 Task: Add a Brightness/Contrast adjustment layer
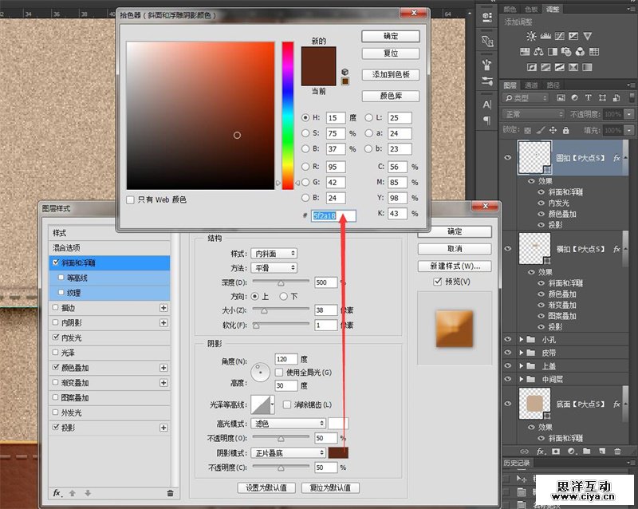pos(531,36)
